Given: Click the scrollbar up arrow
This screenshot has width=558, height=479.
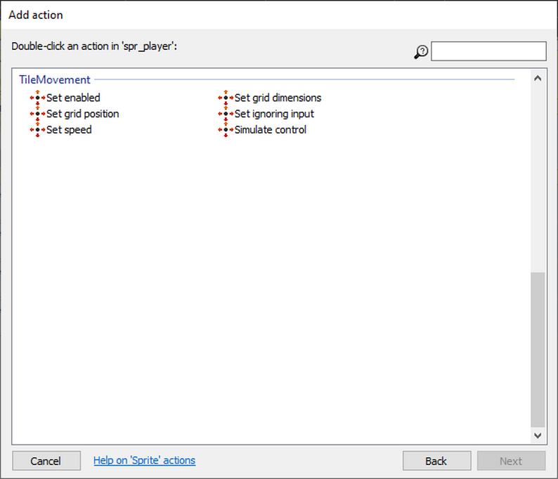Looking at the screenshot, I should pos(538,78).
